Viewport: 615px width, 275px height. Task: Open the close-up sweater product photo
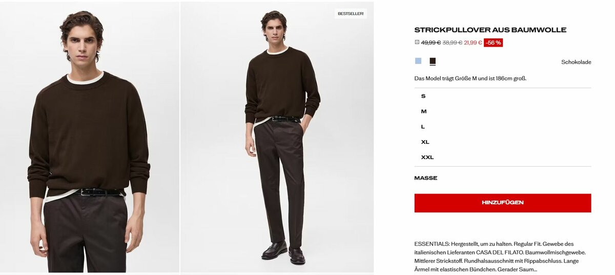coord(90,137)
